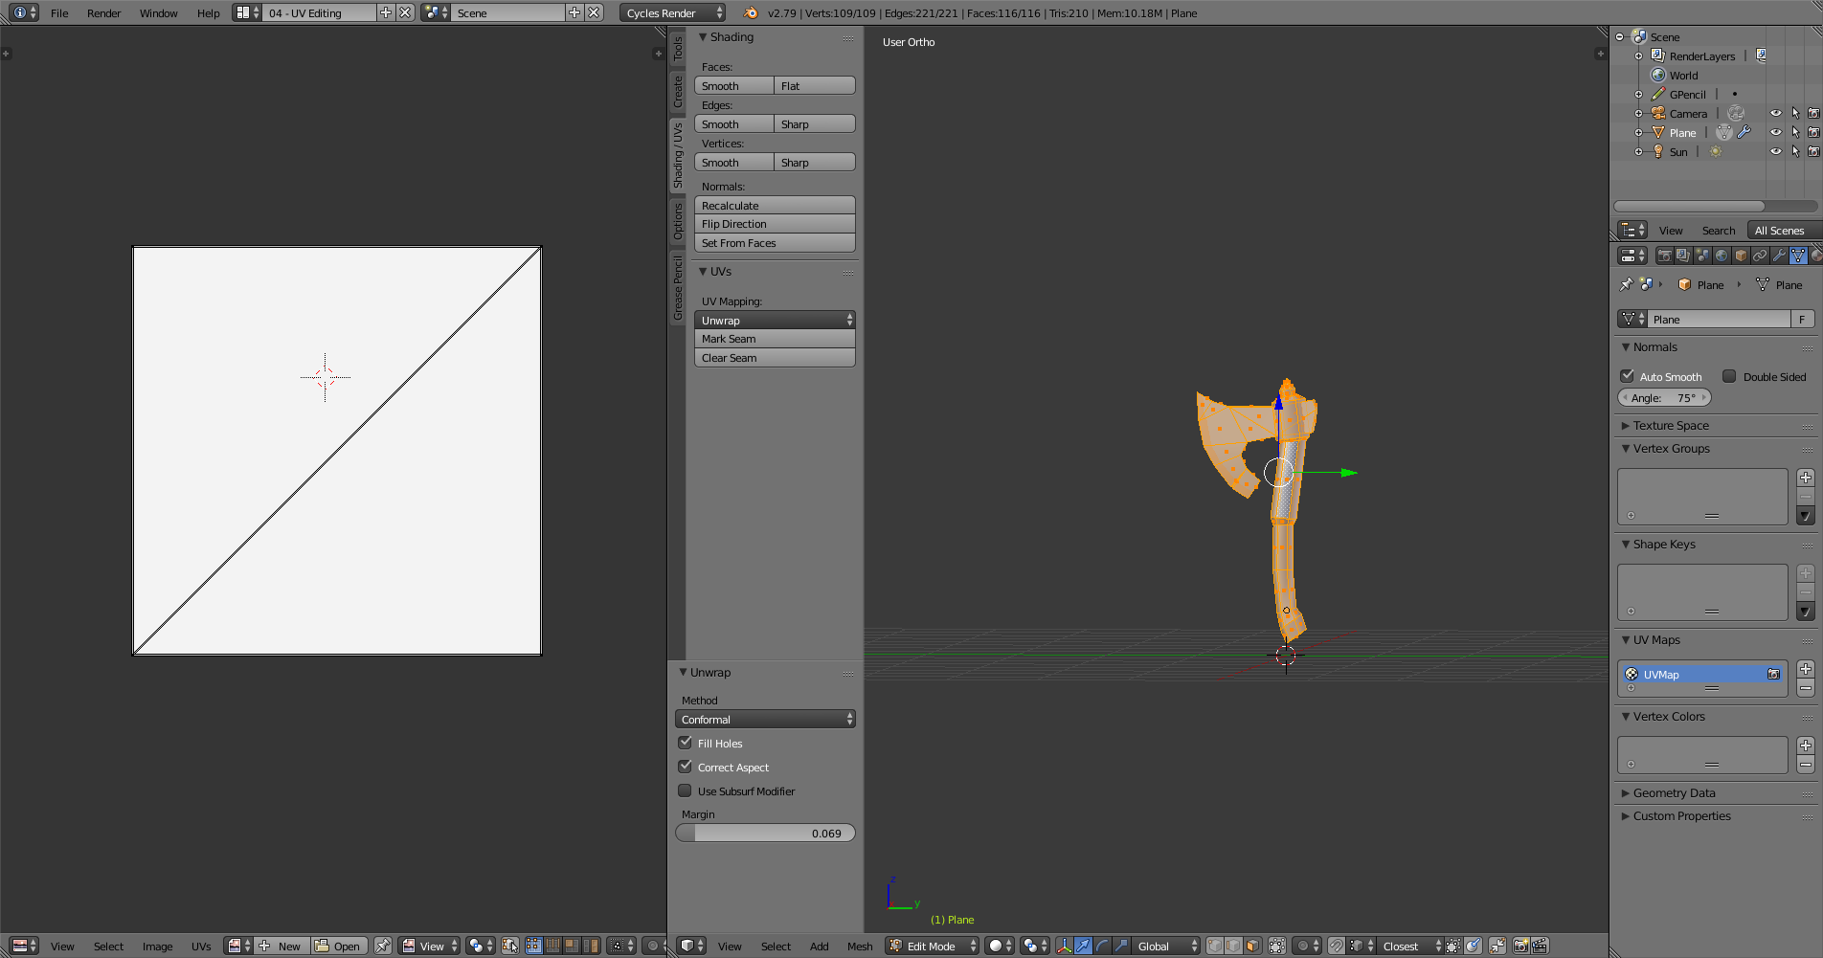Open the Object properties tab (cube icon)

click(x=1741, y=256)
